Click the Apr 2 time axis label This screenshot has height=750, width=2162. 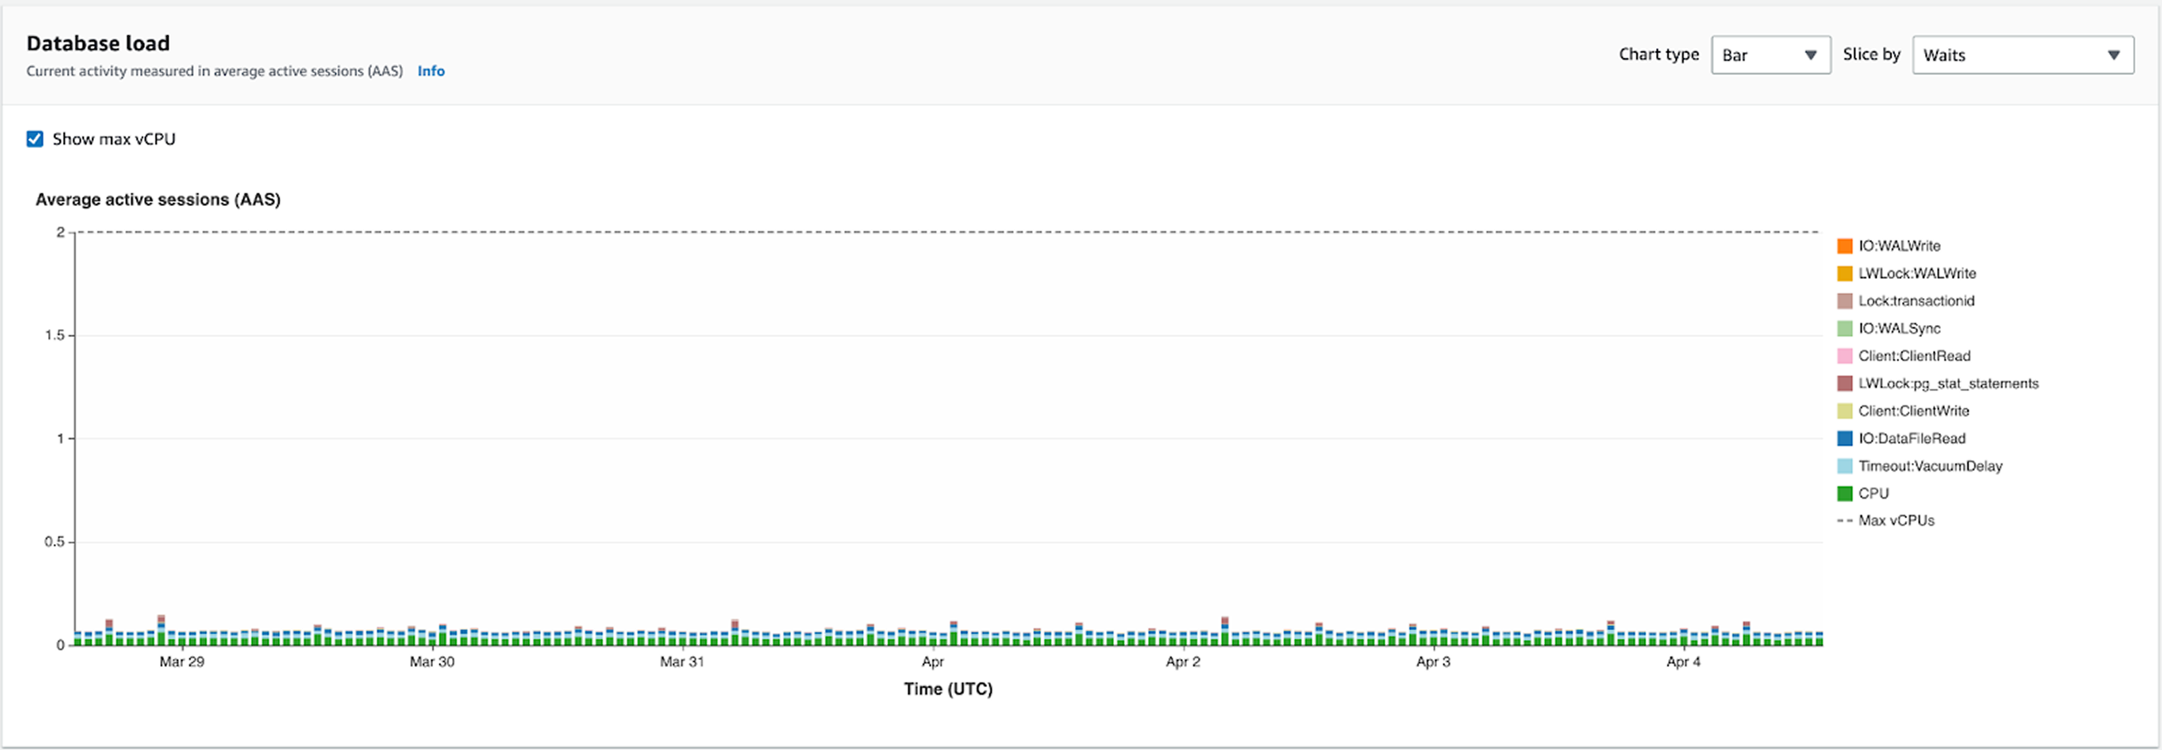(x=1182, y=662)
